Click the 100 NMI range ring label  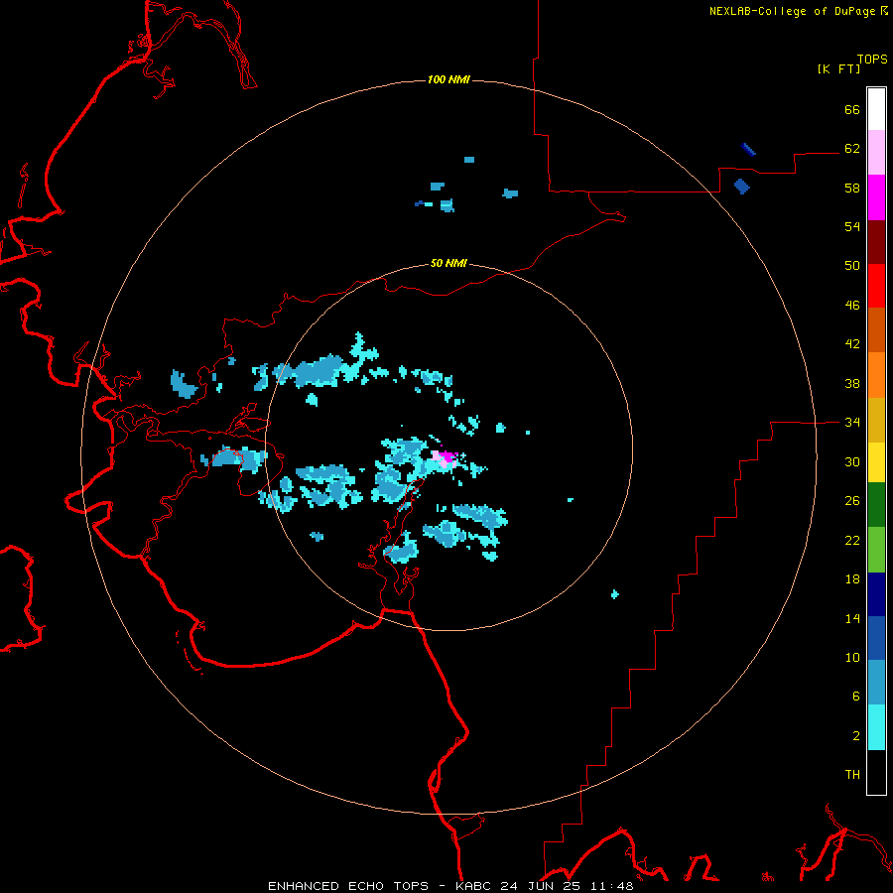click(x=448, y=79)
